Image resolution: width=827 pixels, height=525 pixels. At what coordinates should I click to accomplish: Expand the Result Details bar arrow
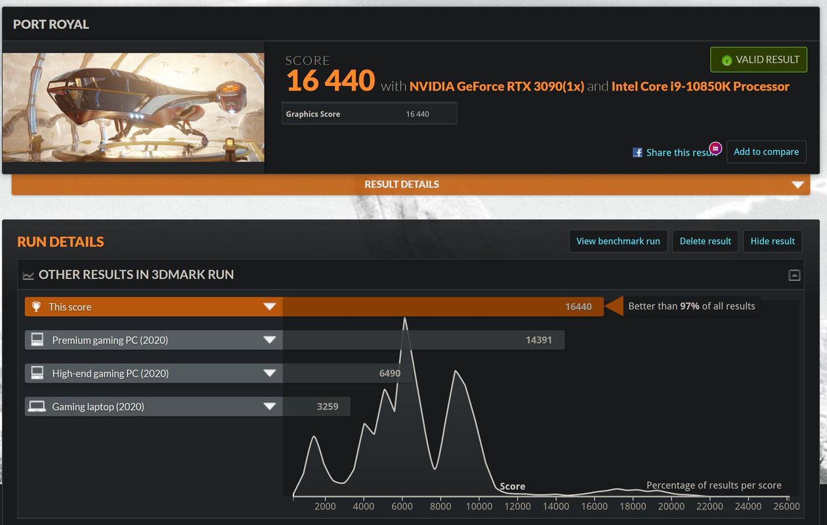pos(798,184)
